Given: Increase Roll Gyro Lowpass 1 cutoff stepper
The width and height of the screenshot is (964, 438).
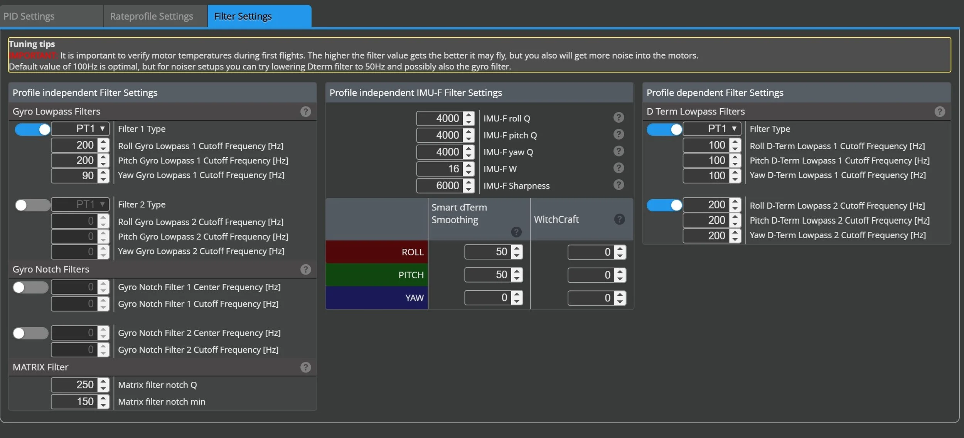Looking at the screenshot, I should pyautogui.click(x=103, y=142).
